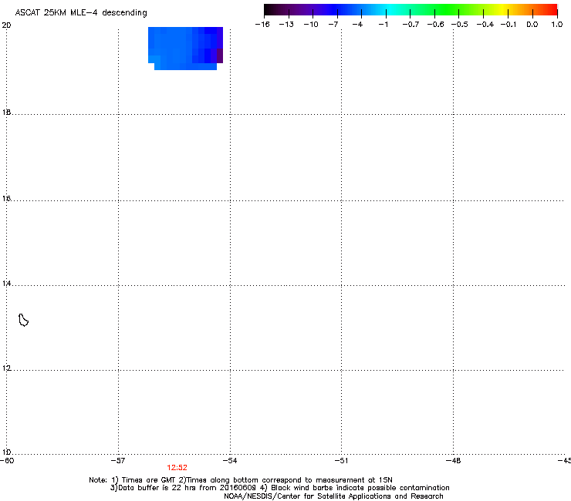Click the -0.1 color bar label
Viewport: 571px width, 501px height.
coord(508,25)
